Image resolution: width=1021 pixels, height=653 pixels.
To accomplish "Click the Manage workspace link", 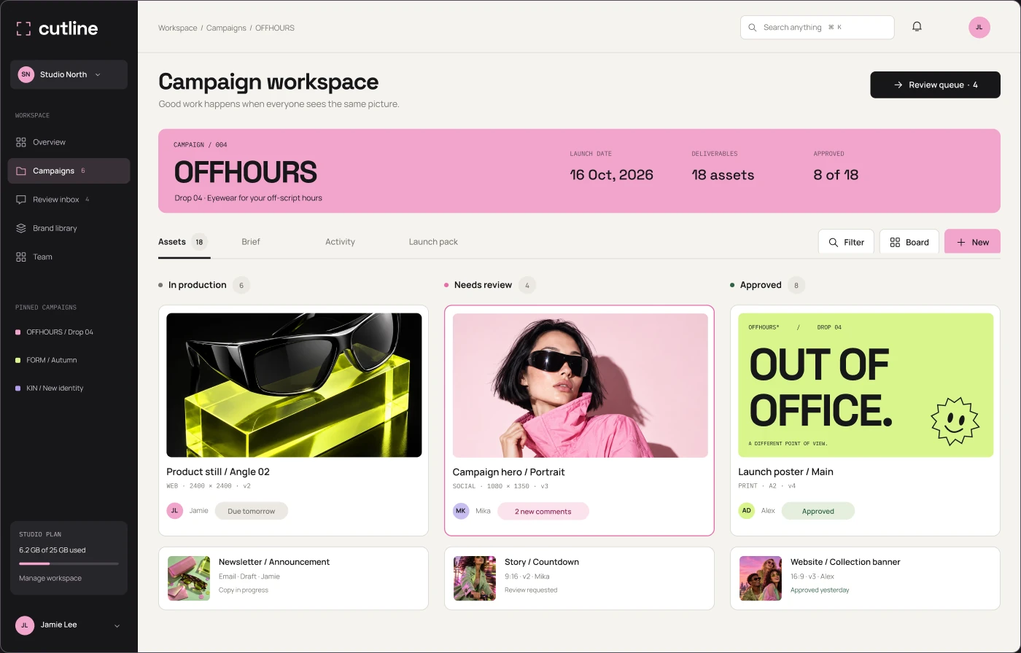I will point(50,578).
